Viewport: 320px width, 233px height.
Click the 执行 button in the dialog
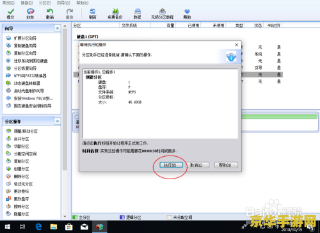[x=171, y=165]
